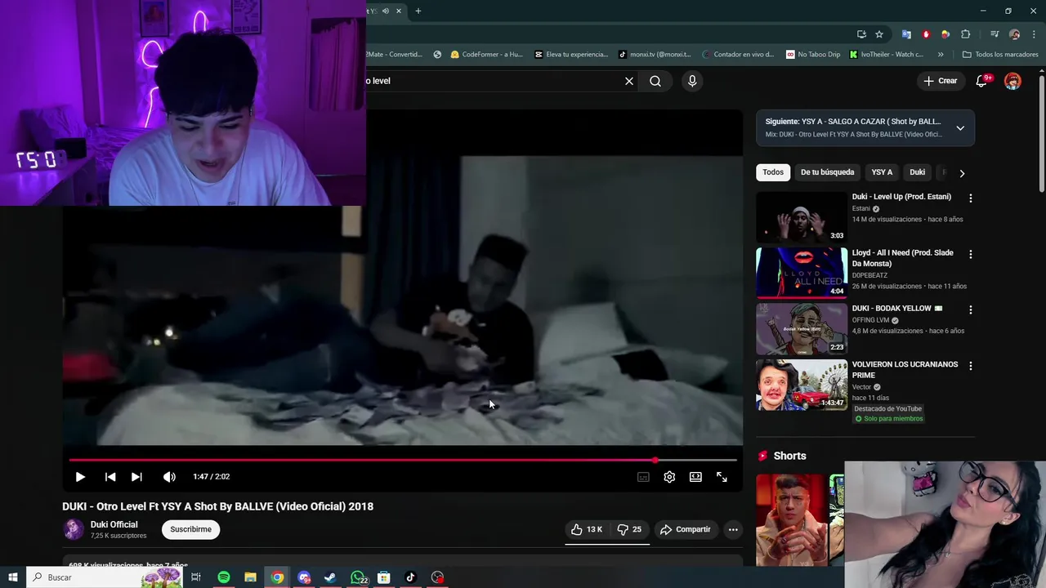Toggle subtitles in the video player
Viewport: 1046px width, 588px height.
(x=643, y=477)
